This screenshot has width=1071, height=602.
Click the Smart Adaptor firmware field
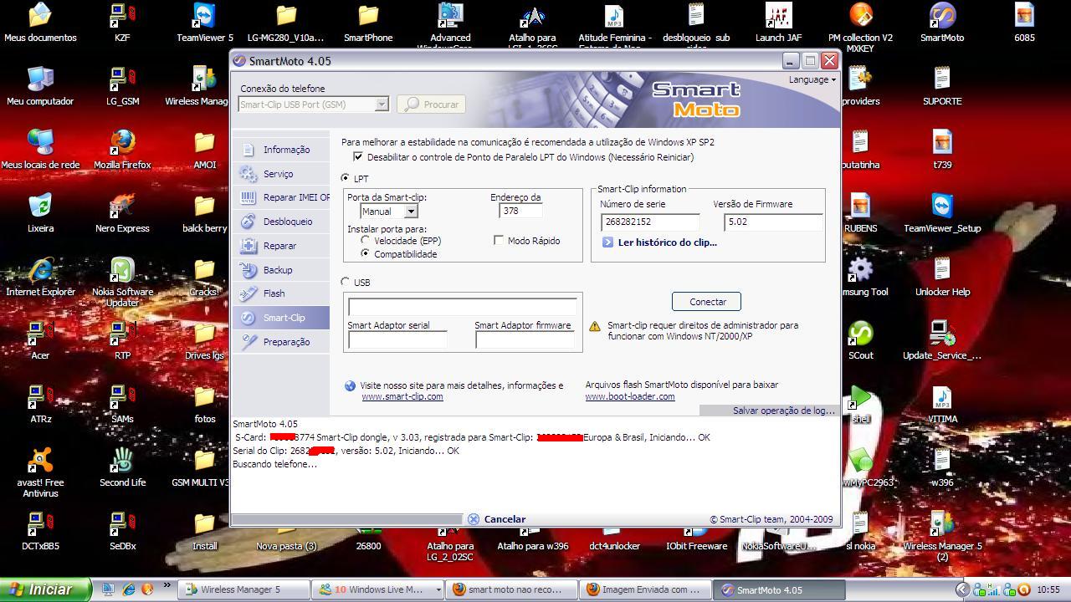pyautogui.click(x=525, y=340)
